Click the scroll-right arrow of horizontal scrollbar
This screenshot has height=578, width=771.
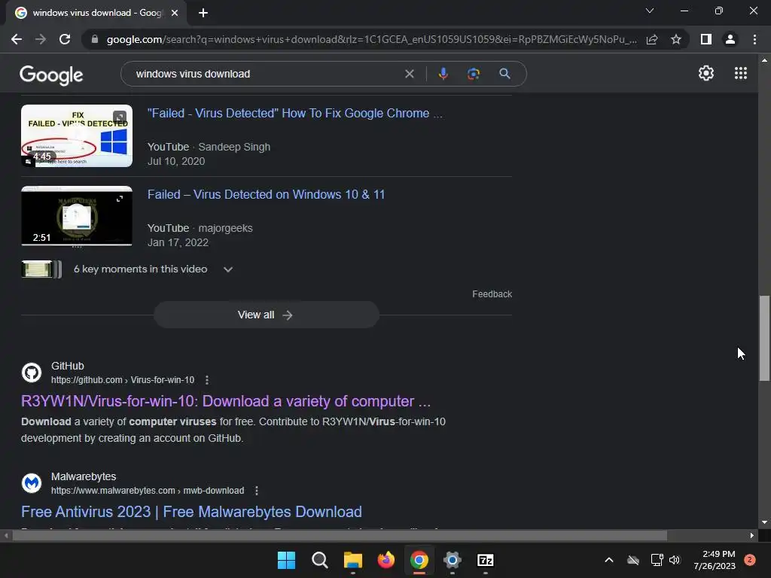(752, 535)
